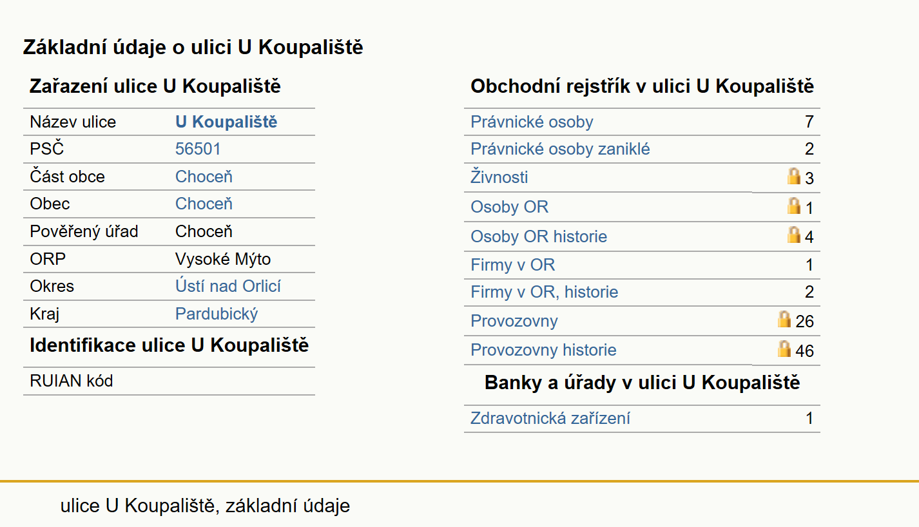
Task: Open the Provozovny link
Action: point(514,321)
